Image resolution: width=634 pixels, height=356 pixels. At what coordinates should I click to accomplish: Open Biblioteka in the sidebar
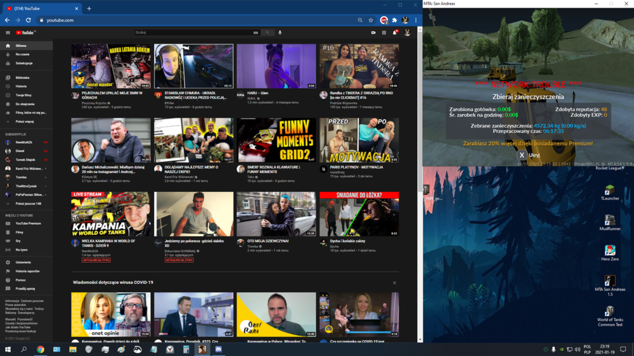point(26,77)
